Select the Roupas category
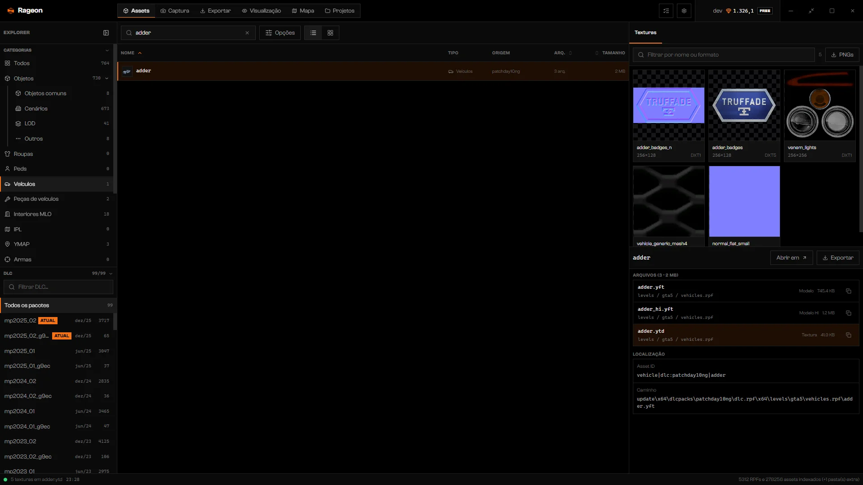This screenshot has width=863, height=485. coord(57,154)
